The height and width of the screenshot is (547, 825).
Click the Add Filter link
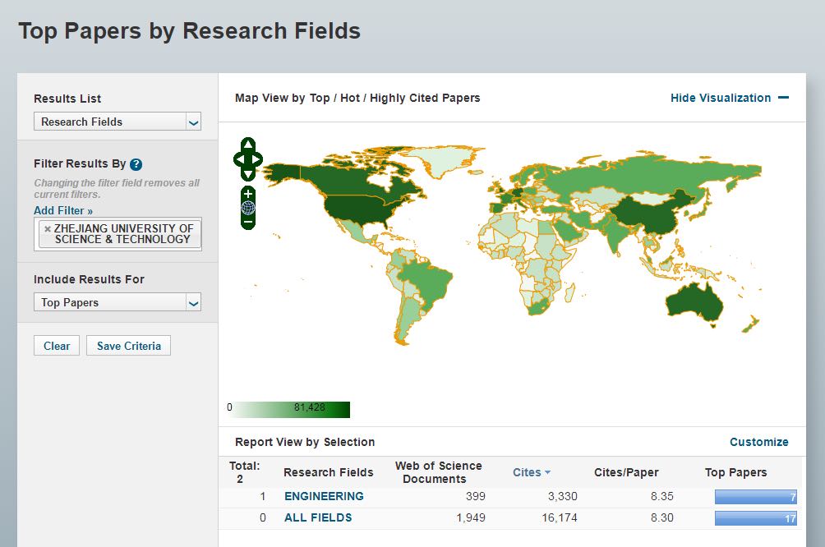click(x=63, y=210)
